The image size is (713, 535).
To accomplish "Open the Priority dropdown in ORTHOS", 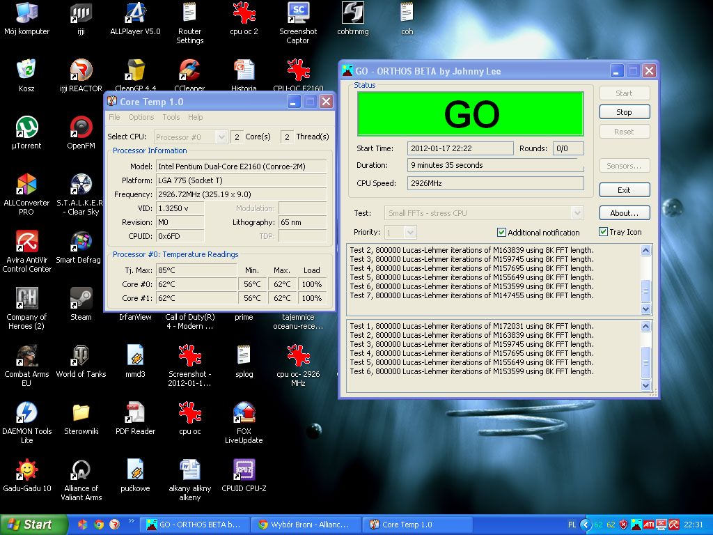I will pyautogui.click(x=410, y=233).
